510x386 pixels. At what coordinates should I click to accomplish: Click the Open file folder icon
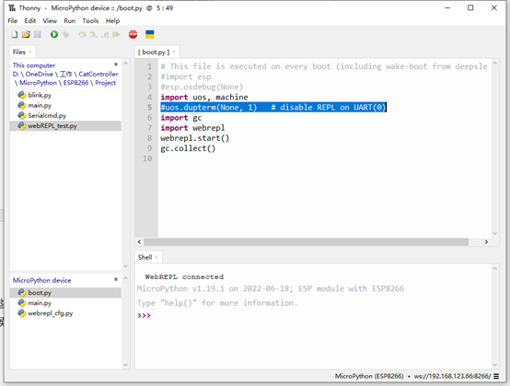(26, 34)
